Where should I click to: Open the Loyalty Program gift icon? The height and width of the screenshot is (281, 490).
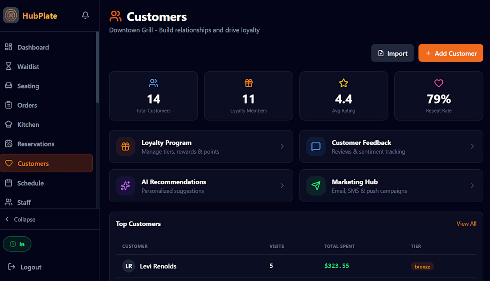(x=125, y=146)
